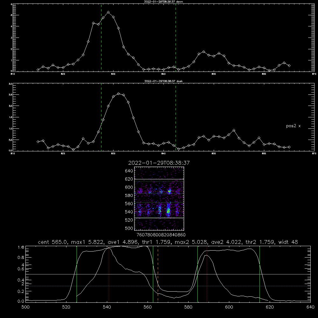Click the red dotted line near 590 in bottom plot
The height and width of the screenshot is (318, 318).
point(207,273)
